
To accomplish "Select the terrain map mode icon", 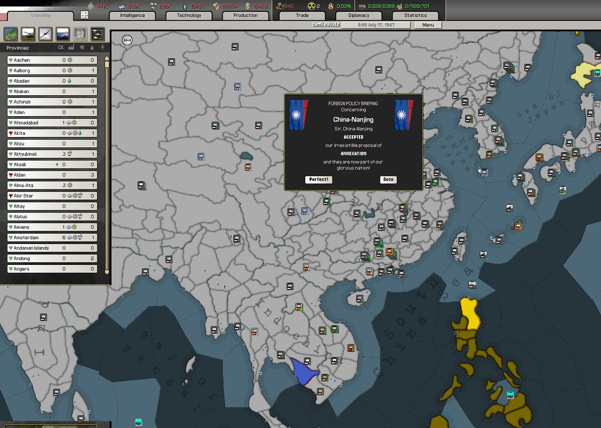I will [x=11, y=34].
